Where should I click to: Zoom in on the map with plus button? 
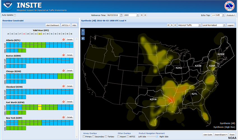coord(83,31)
